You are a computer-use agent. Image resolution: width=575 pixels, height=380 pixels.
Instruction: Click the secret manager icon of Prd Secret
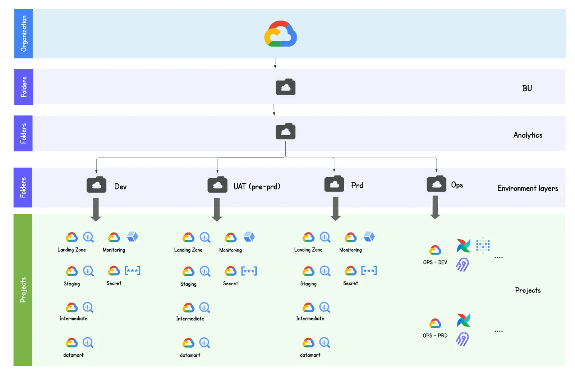click(x=369, y=271)
